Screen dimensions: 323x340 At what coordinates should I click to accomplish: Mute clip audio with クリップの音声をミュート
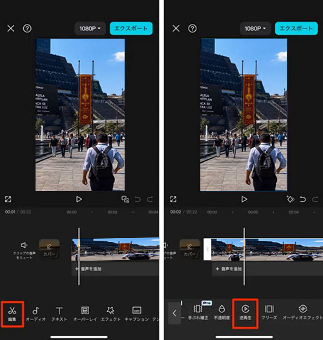point(24,250)
